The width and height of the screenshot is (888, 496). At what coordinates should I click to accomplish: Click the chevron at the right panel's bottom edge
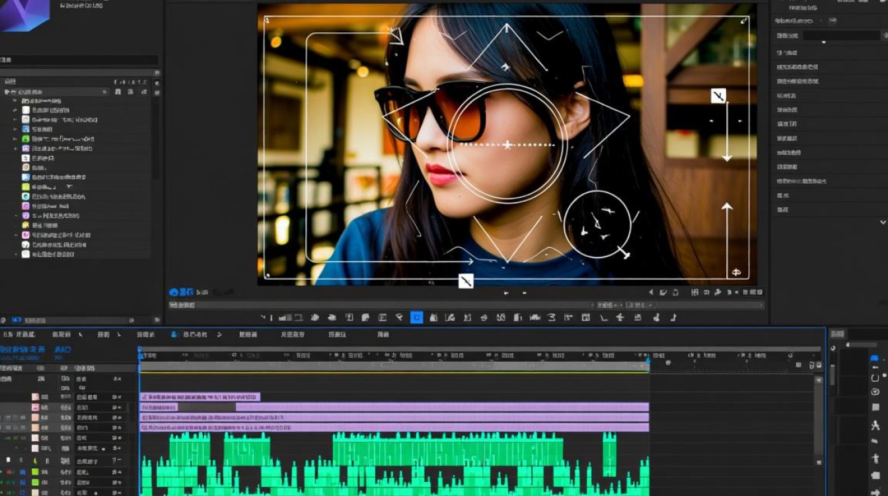tap(883, 223)
